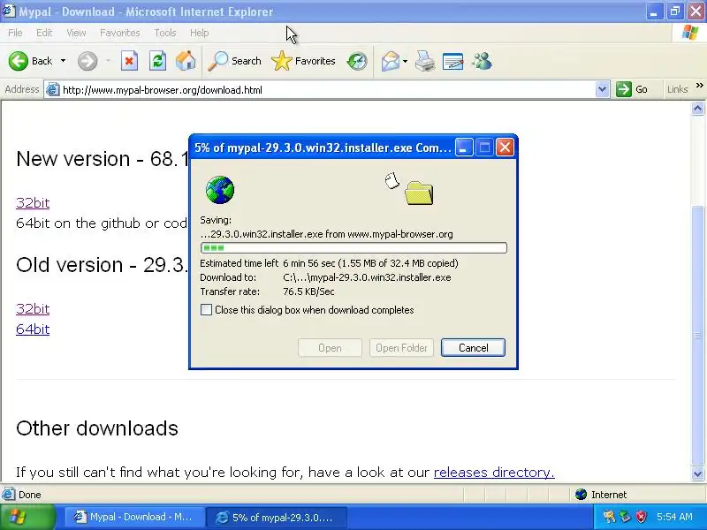This screenshot has height=530, width=707.
Task: Open the View menu
Action: (x=76, y=33)
